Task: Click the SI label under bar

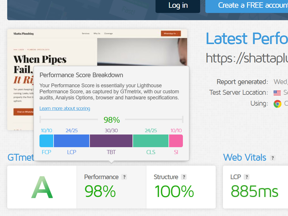Action: [x=176, y=152]
